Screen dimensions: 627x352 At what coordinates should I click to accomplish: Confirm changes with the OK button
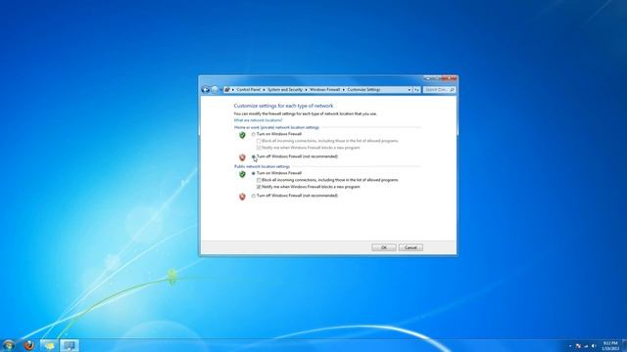pos(384,247)
